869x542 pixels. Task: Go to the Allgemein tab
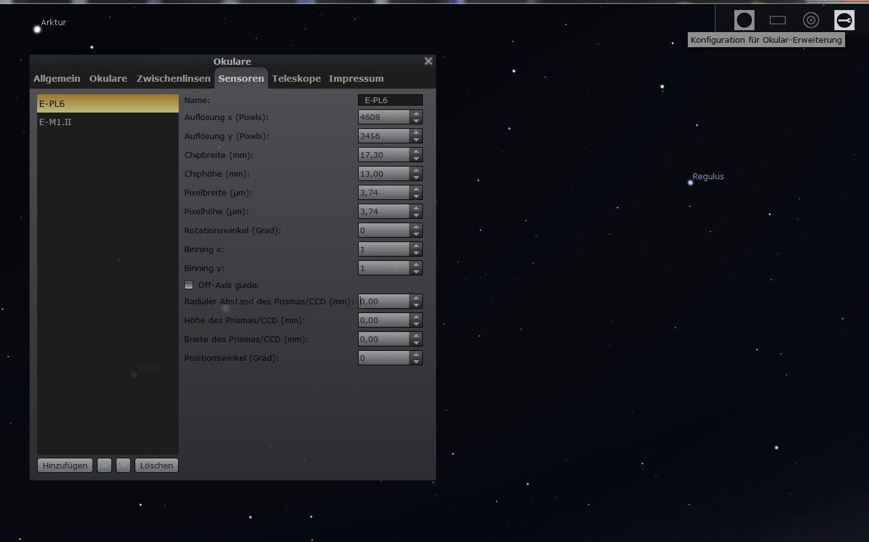(57, 79)
